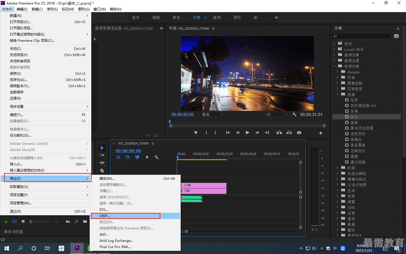Choose OMF... export option
406x254 pixels.
(x=135, y=216)
